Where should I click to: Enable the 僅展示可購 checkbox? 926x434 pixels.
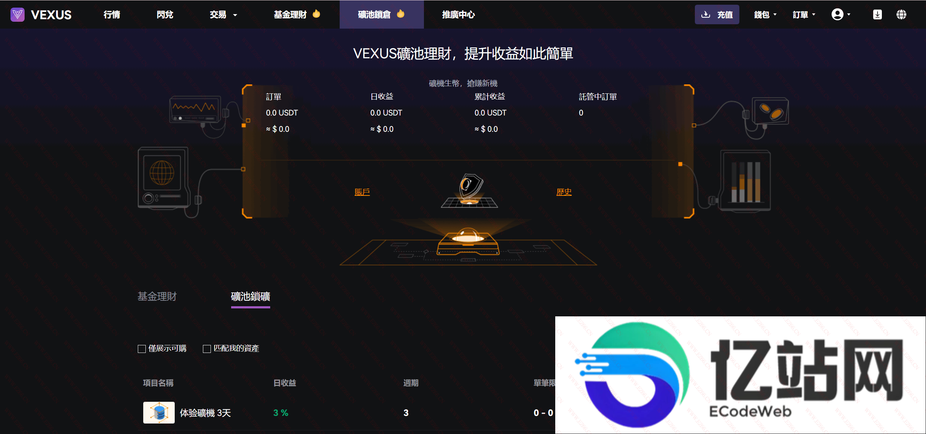[x=142, y=349]
